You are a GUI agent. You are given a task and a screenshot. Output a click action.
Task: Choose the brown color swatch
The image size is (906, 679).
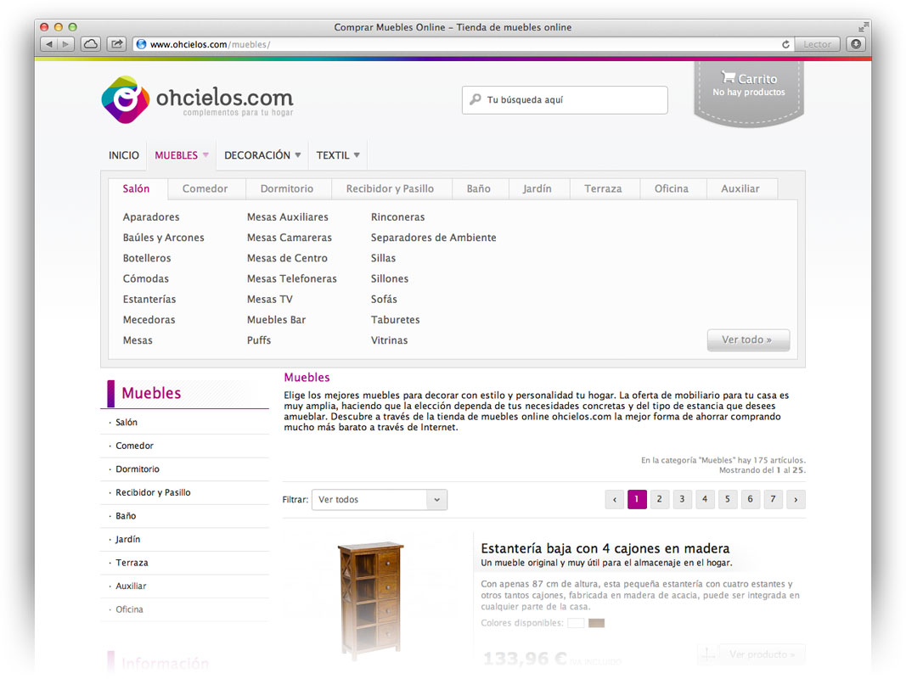coord(596,623)
